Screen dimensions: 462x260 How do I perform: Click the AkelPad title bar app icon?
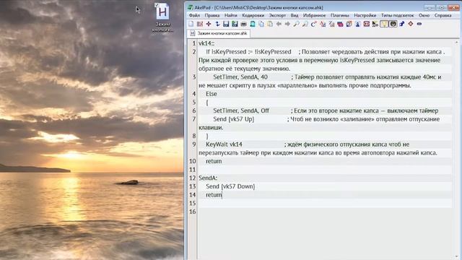[191, 7]
